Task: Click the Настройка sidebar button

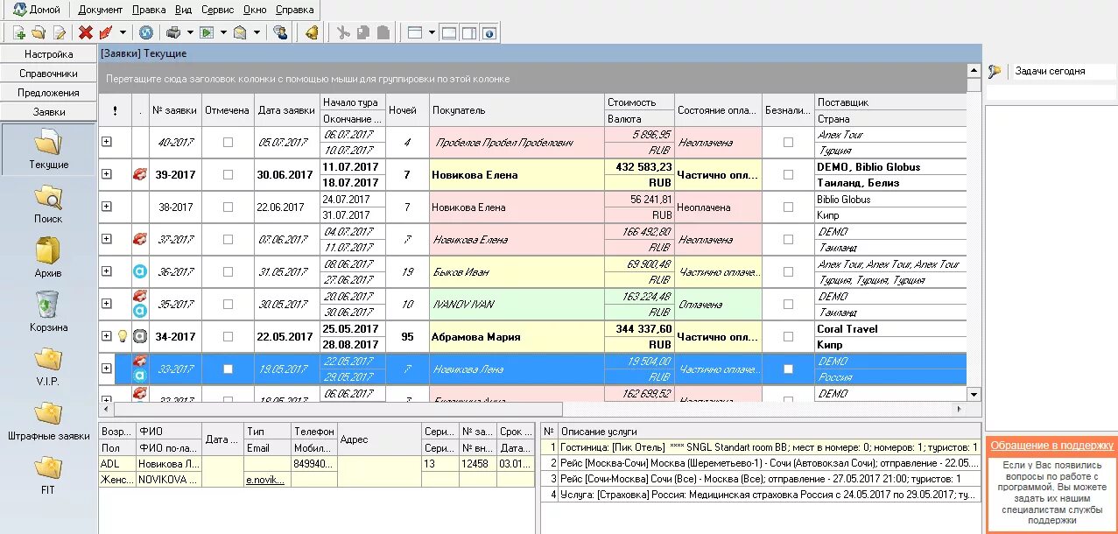Action: (48, 54)
